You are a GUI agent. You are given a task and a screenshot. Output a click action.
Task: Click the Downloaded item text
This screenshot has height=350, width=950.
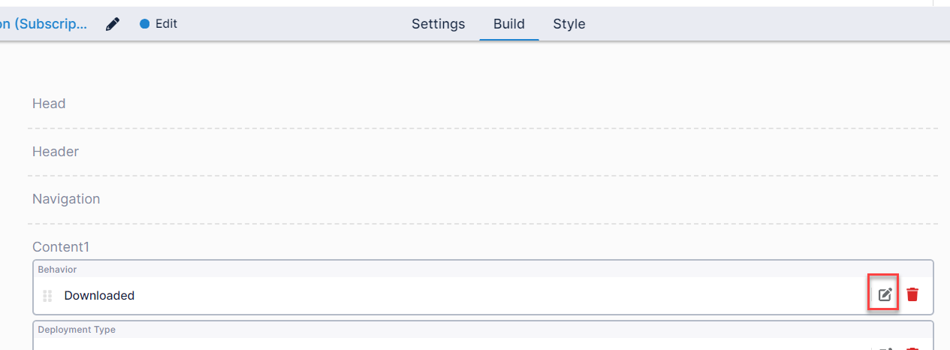(x=99, y=296)
